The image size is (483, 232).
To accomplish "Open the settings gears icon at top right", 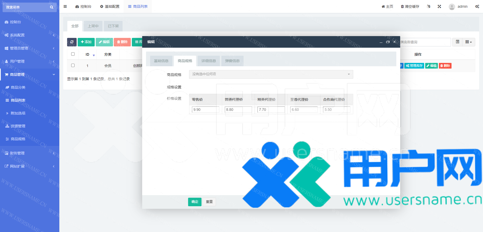I will pos(477,6).
